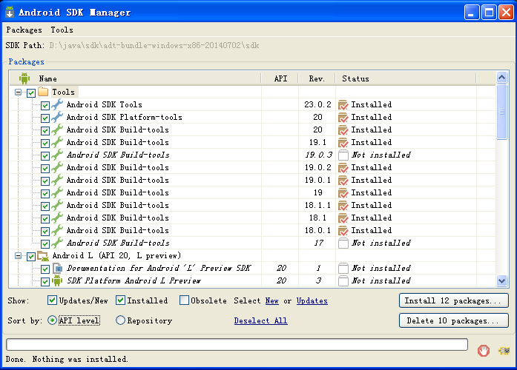Click Delete 10 packages button
517x370 pixels.
pyautogui.click(x=454, y=320)
